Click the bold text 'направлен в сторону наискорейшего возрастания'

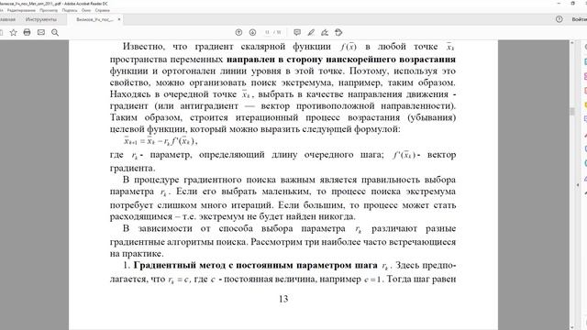341,60
